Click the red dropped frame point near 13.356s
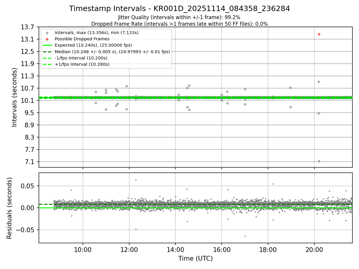 (319, 34)
